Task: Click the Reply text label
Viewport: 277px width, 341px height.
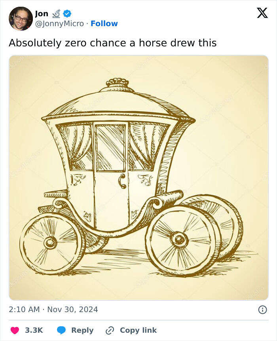Action: tap(82, 330)
